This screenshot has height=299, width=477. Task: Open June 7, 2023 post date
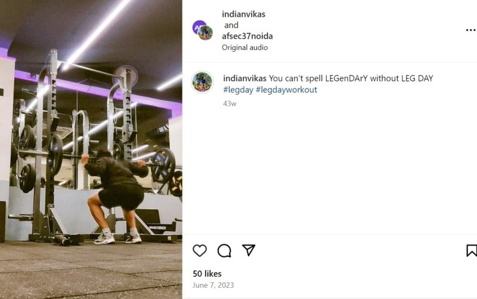213,285
